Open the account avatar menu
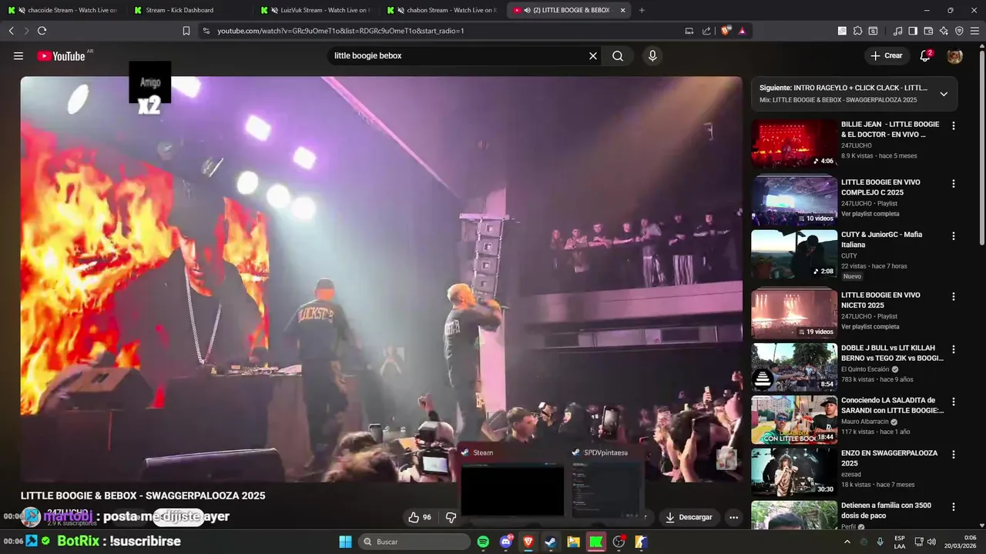The width and height of the screenshot is (986, 554). click(955, 56)
